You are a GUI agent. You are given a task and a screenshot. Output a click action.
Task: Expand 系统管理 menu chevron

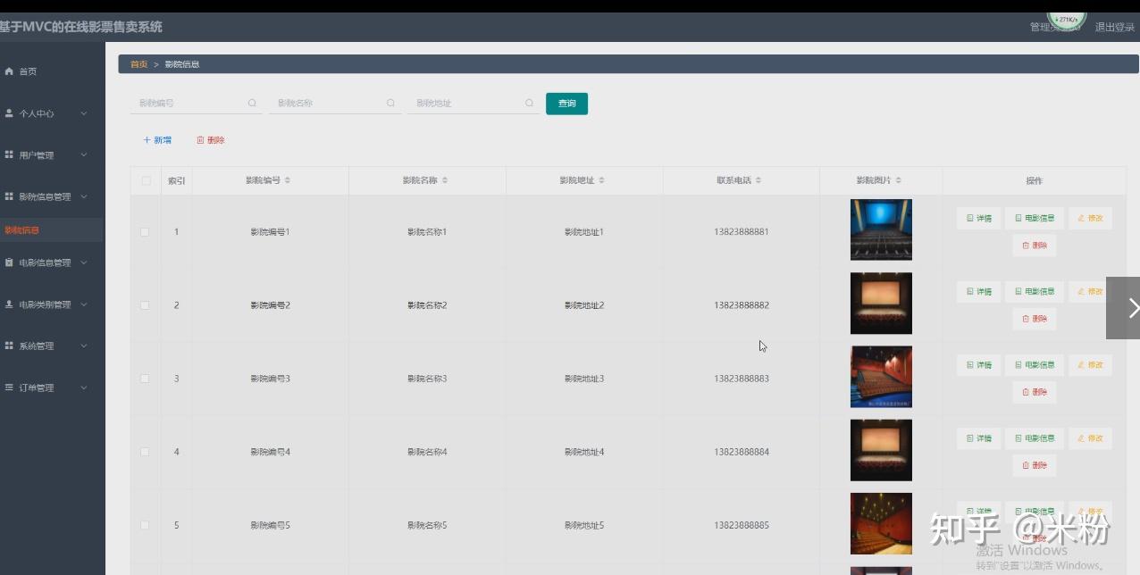pos(84,346)
